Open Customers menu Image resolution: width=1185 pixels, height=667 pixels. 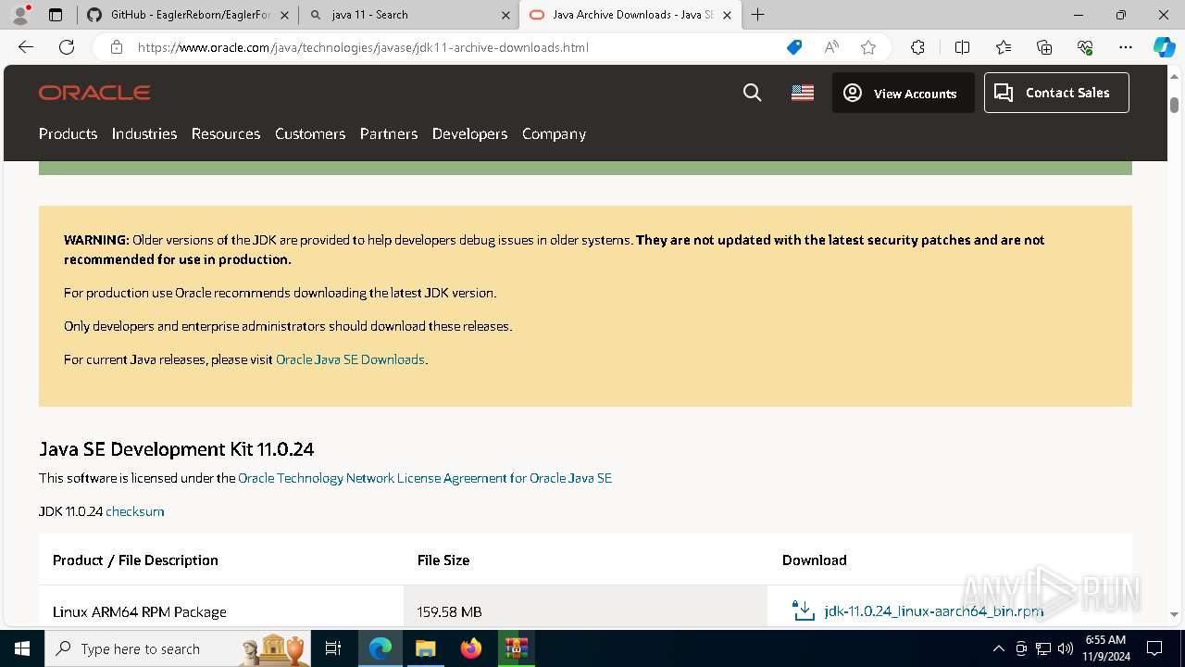(x=310, y=133)
